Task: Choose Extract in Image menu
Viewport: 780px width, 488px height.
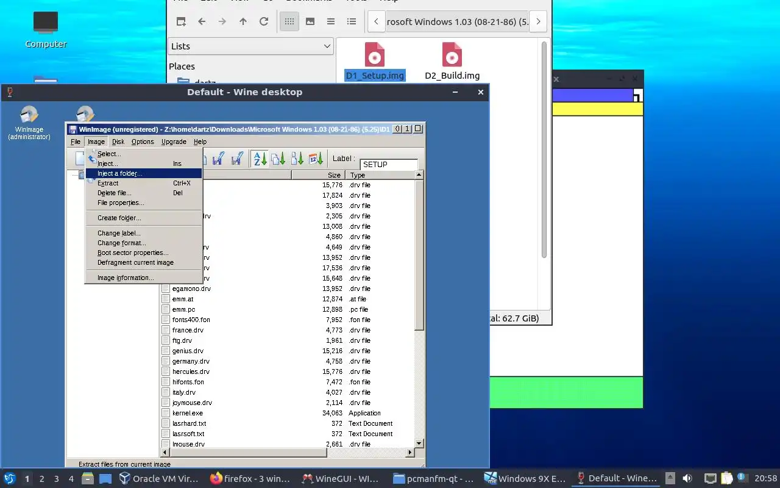Action: [143, 183]
